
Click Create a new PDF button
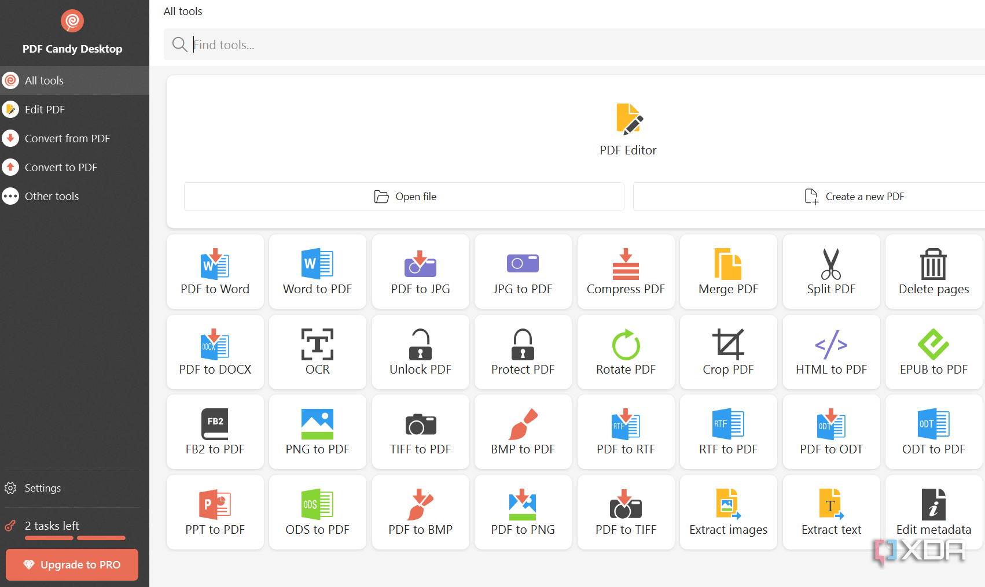click(809, 197)
